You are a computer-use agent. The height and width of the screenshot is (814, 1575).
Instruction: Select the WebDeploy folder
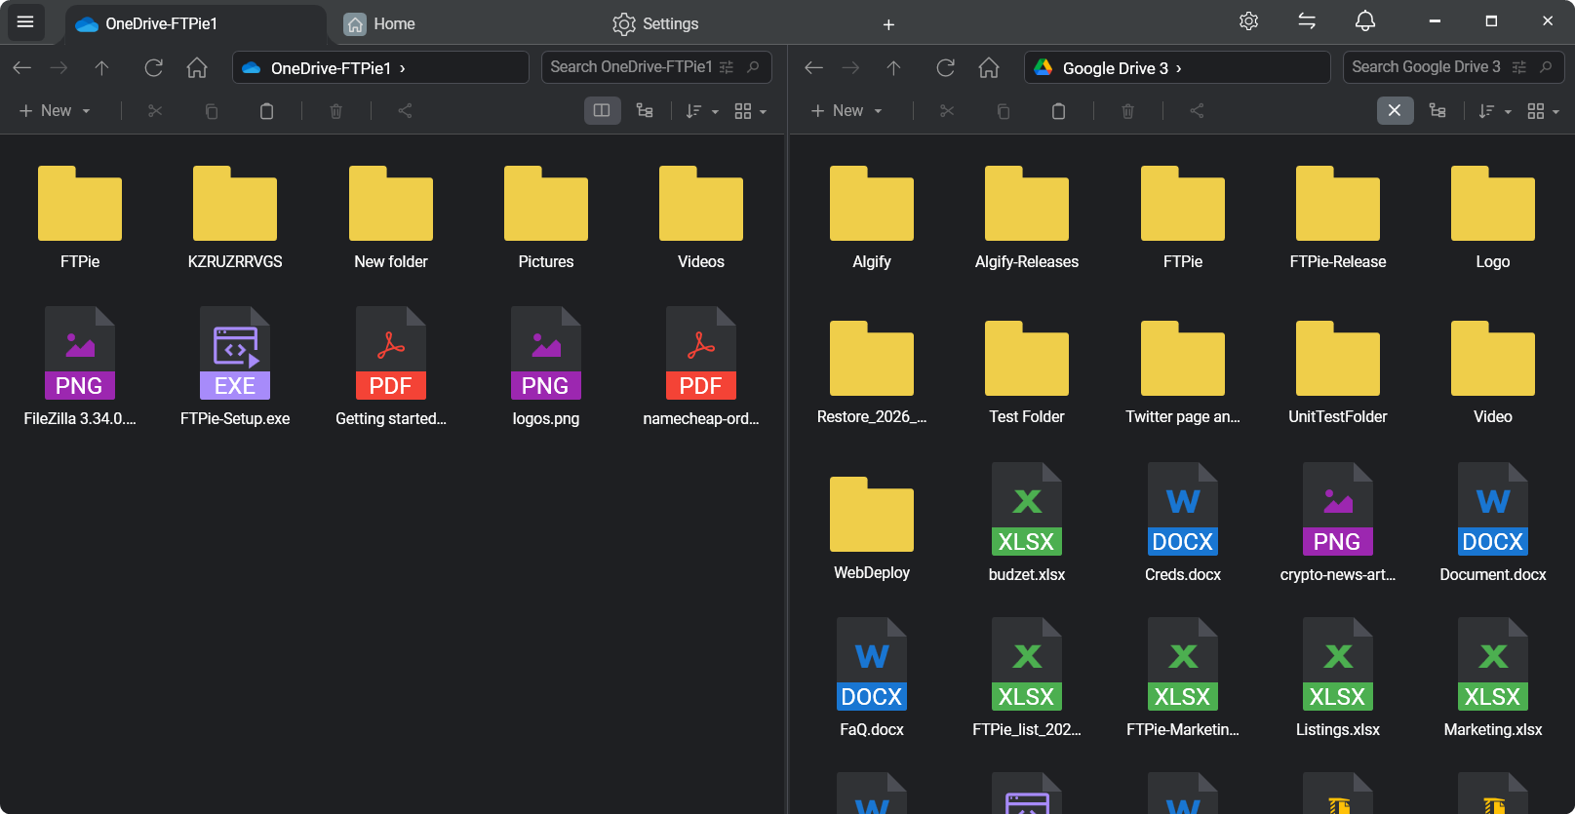coord(872,529)
